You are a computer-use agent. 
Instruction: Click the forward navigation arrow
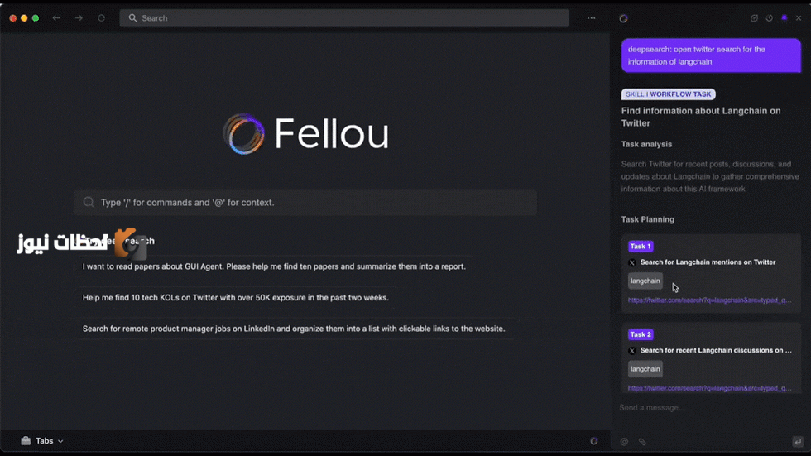[x=79, y=18]
